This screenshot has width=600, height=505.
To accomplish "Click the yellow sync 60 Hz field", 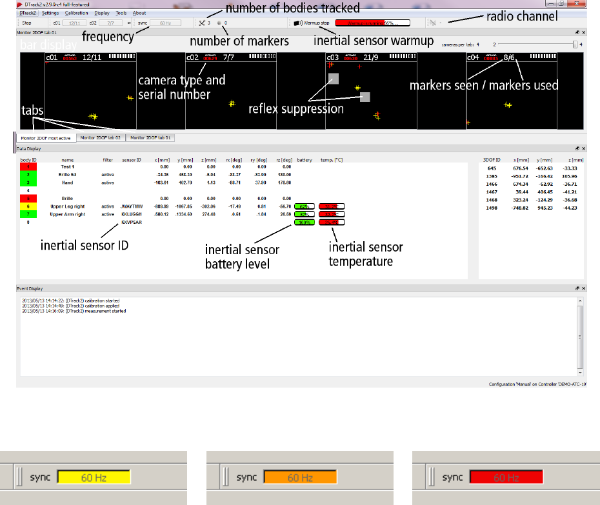I will 94,477.
